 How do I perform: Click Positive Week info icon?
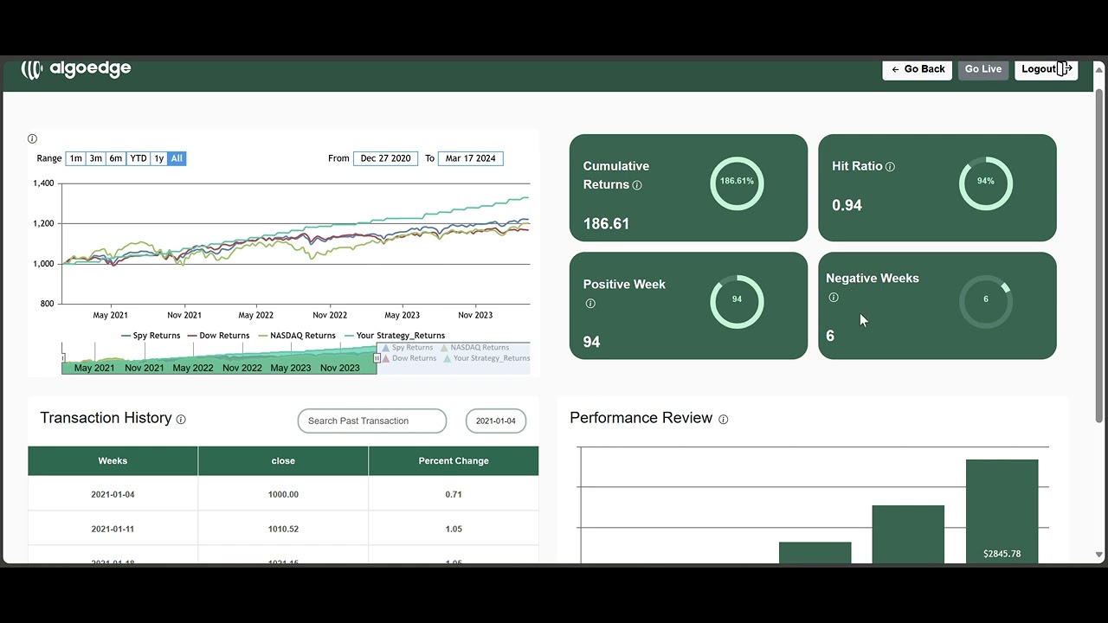590,304
